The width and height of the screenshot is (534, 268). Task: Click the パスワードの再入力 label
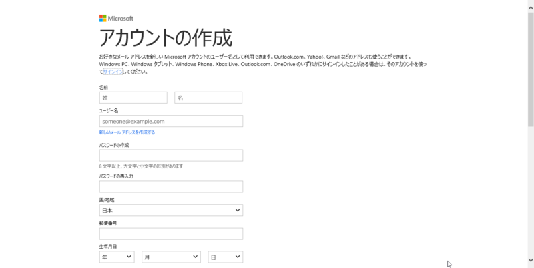[116, 176]
